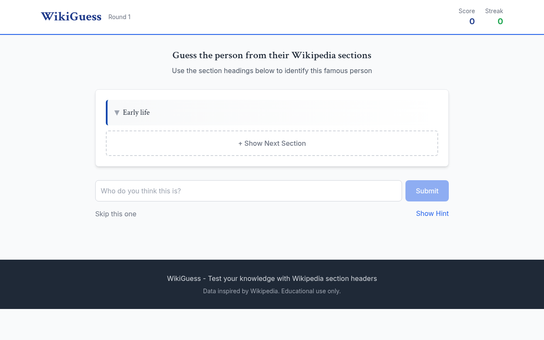Click the plus icon before Show Next Section
This screenshot has height=340, width=544.
(x=241, y=143)
